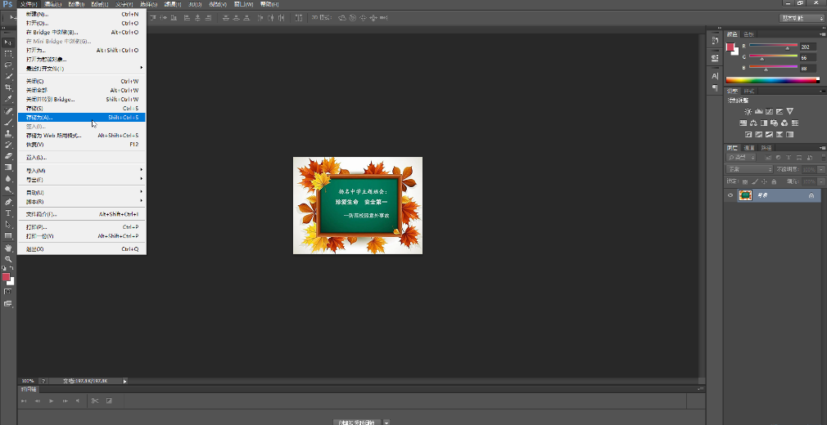Select the Zoom tool in the toolbox
This screenshot has height=425, width=827.
point(8,258)
